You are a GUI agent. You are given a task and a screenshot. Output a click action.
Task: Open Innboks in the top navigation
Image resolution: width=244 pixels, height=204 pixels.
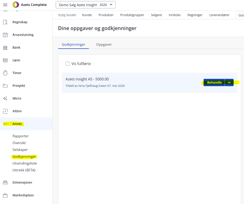click(175, 15)
